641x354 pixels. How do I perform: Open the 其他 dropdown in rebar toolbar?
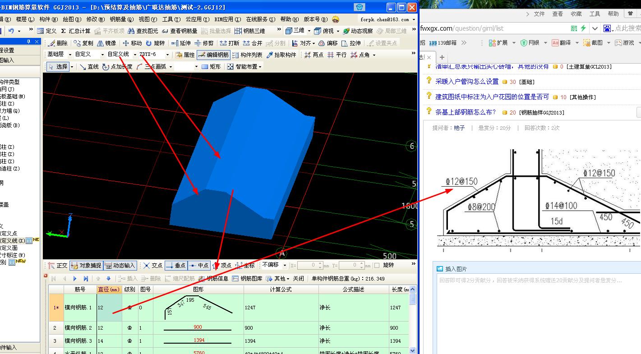coord(277,279)
